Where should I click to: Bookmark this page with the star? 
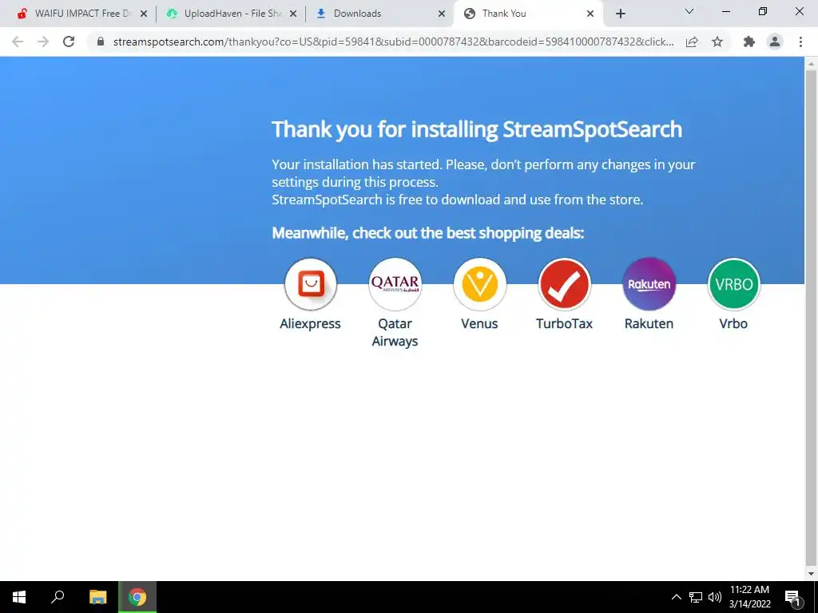[717, 42]
